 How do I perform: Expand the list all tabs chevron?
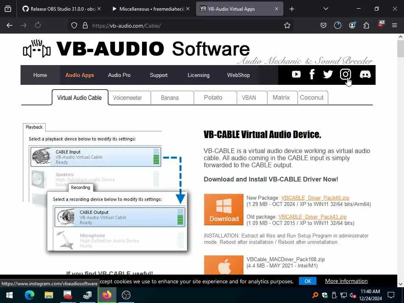pos(325,9)
